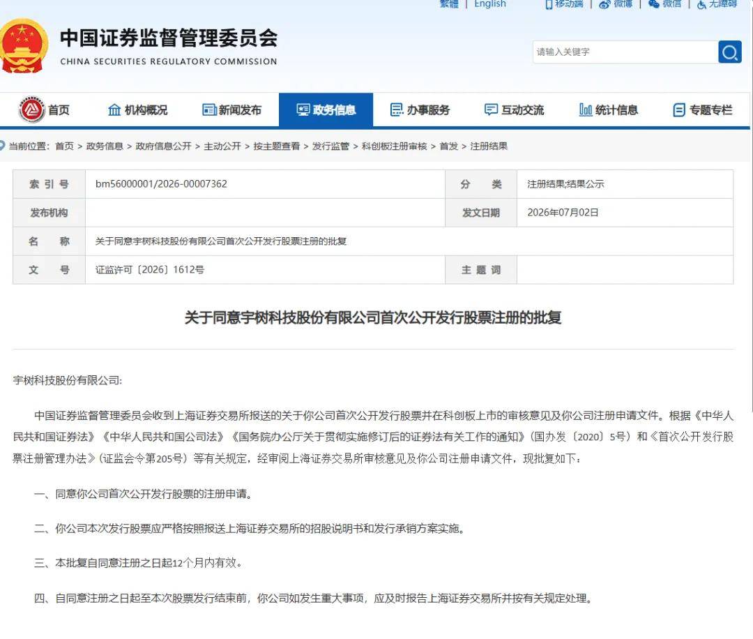Screen dimensions: 753x639
Task: Go to 注册结果 in the breadcrumb
Action: [x=489, y=146]
